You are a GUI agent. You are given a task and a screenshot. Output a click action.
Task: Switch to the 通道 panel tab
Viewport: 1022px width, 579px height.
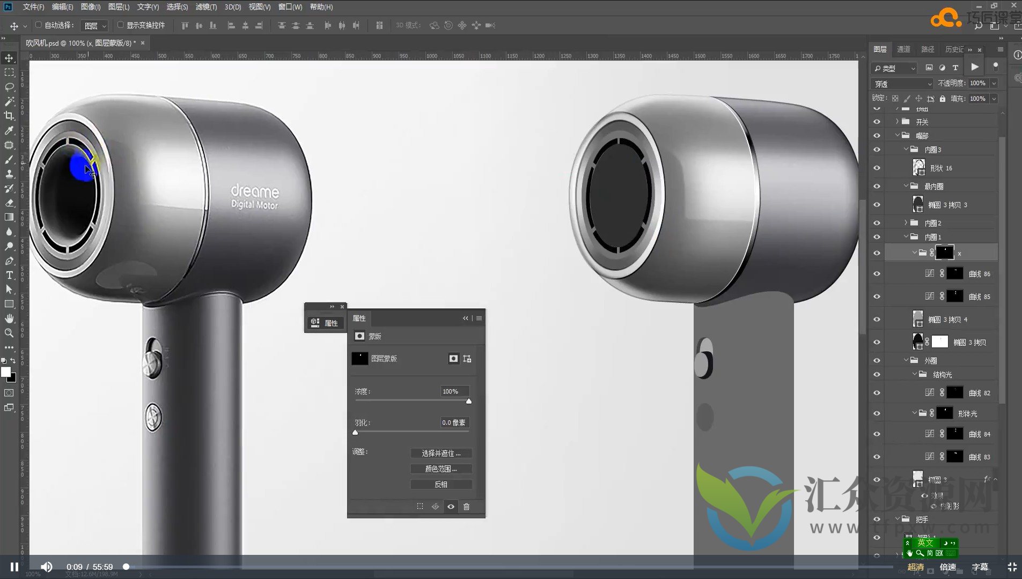click(x=903, y=49)
